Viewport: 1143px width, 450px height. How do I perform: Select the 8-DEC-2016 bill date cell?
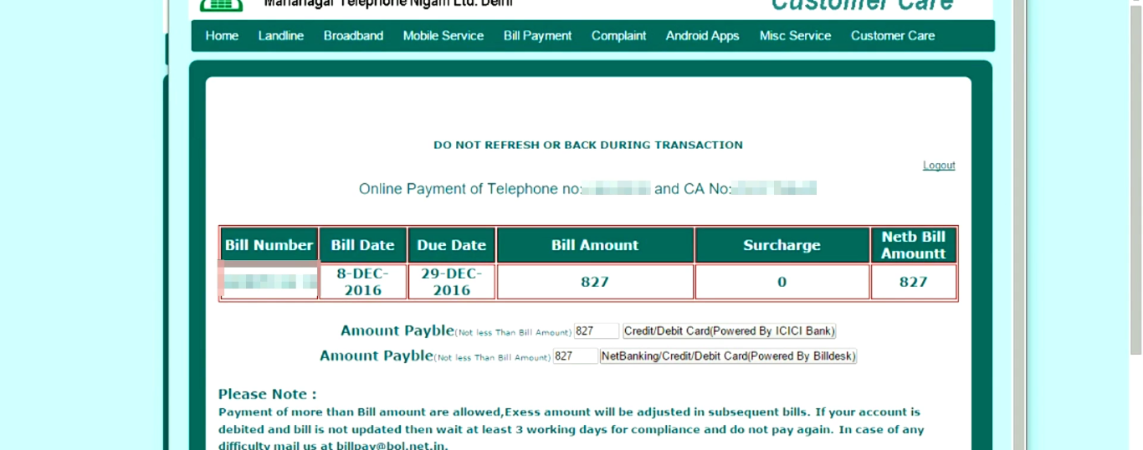[x=363, y=282]
